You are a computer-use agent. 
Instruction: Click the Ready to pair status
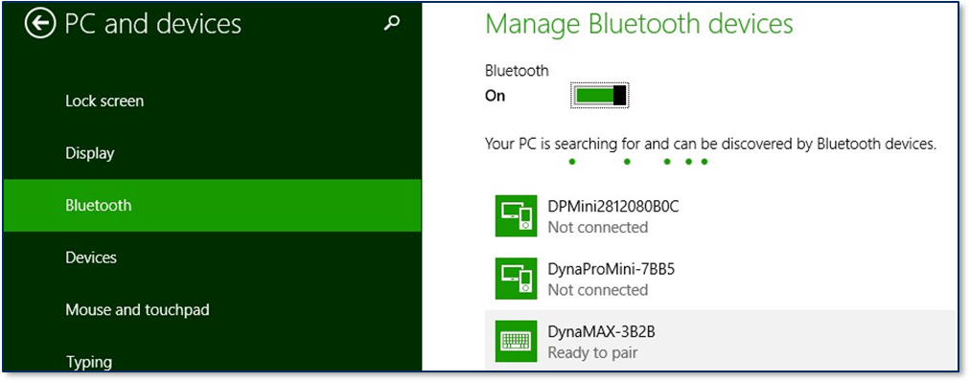(592, 353)
